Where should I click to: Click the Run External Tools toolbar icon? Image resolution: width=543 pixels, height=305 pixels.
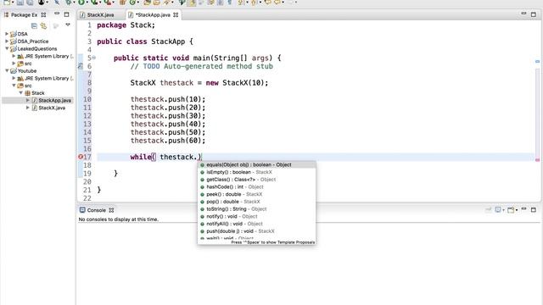pos(108,2)
